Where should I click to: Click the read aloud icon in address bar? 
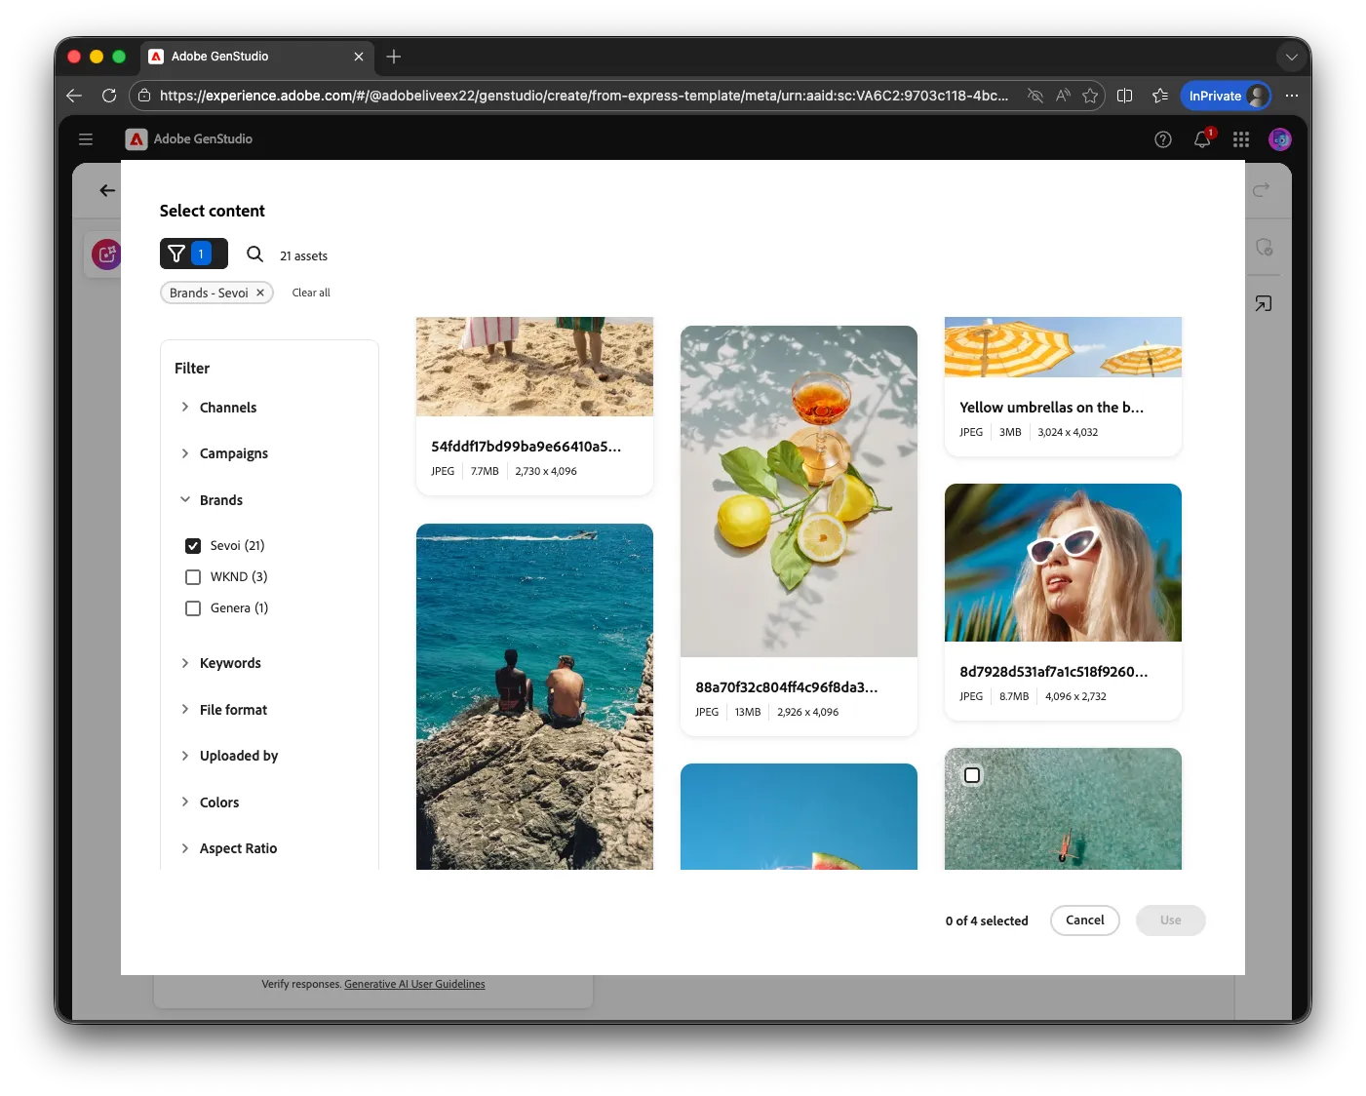(x=1063, y=96)
